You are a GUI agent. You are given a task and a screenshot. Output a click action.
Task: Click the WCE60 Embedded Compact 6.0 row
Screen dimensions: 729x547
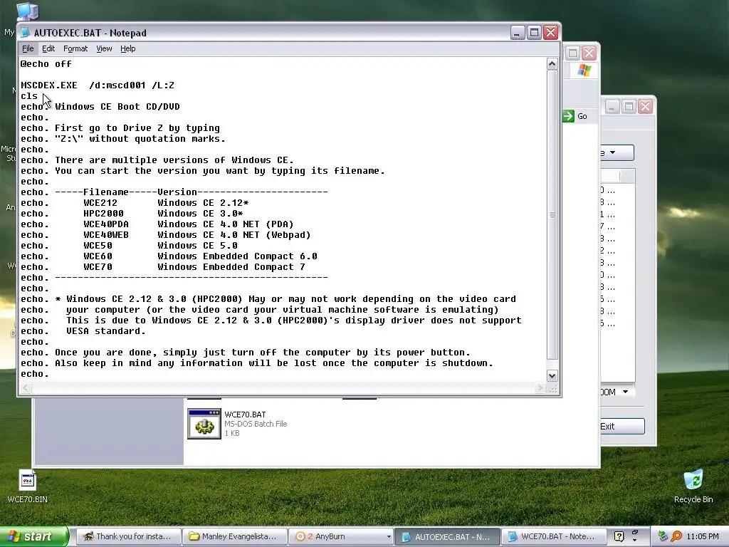(x=169, y=256)
